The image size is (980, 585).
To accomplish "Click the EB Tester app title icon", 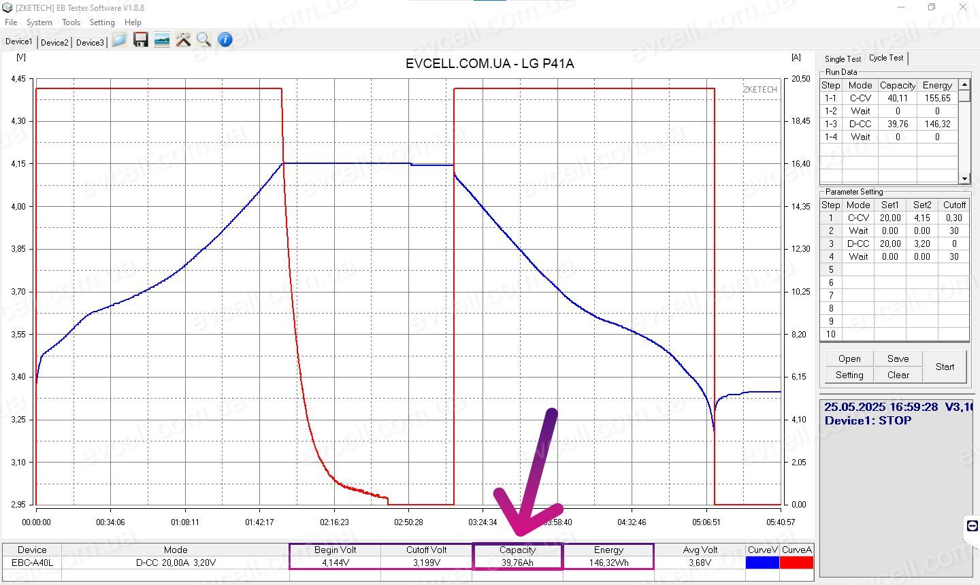I will (8, 7).
